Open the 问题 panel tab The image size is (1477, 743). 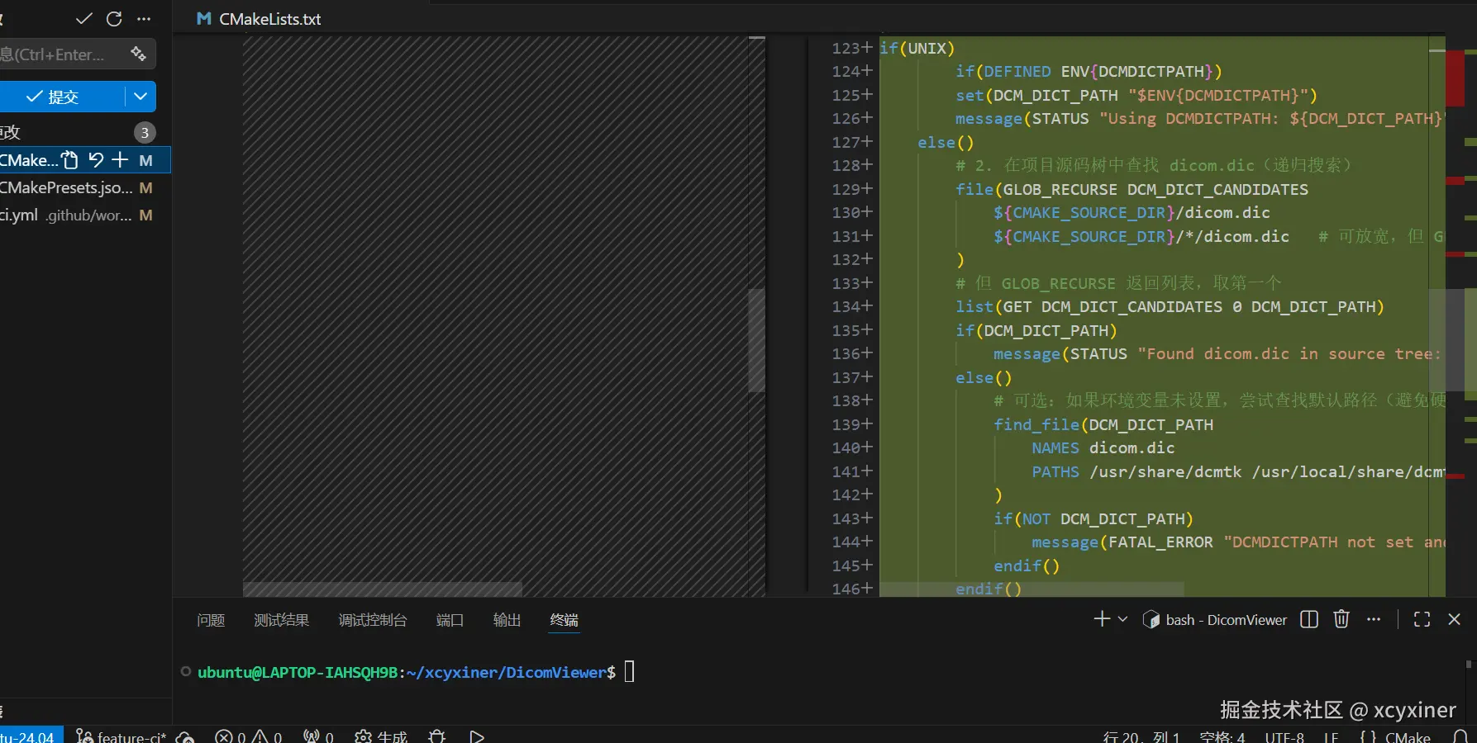tap(211, 620)
